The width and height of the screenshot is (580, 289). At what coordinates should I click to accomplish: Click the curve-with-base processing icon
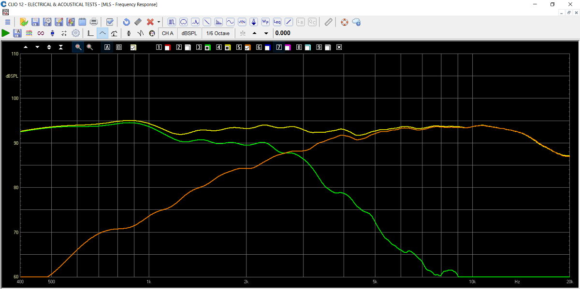[x=114, y=33]
